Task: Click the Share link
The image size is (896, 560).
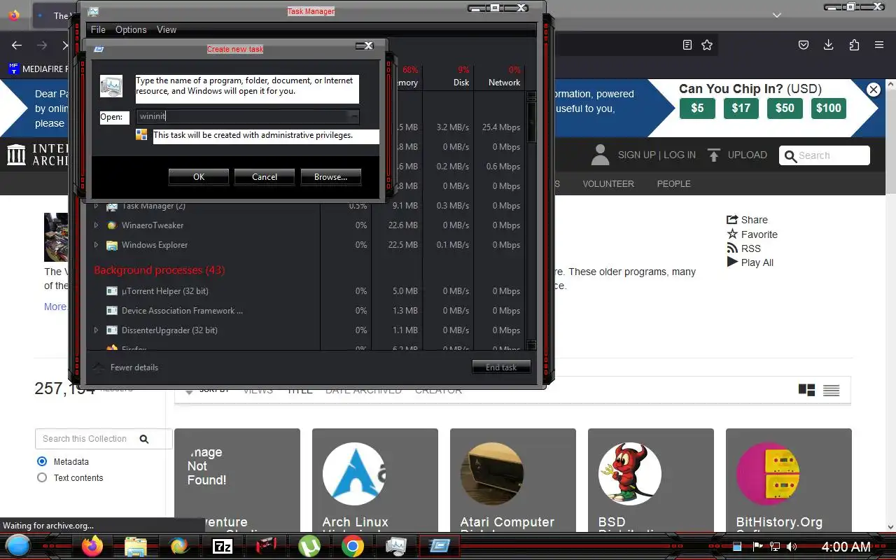Action: pos(747,220)
